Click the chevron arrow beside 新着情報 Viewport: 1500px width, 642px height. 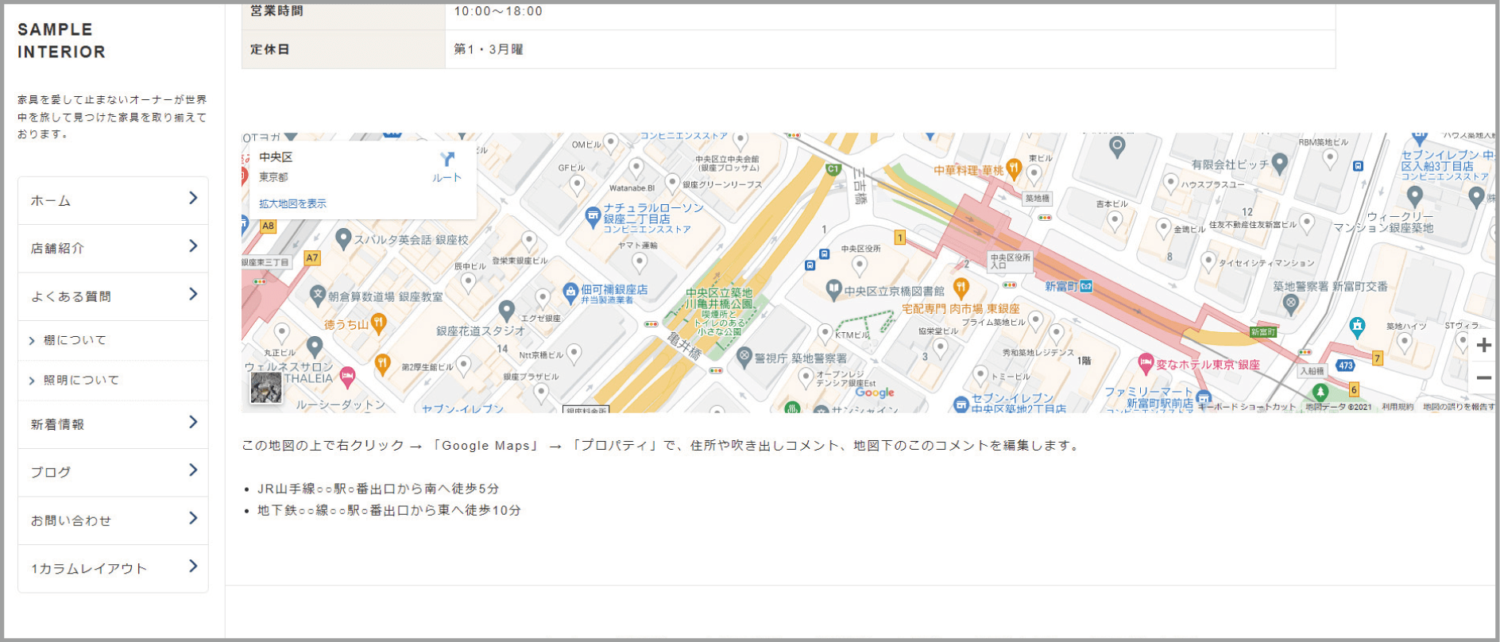[x=193, y=422]
